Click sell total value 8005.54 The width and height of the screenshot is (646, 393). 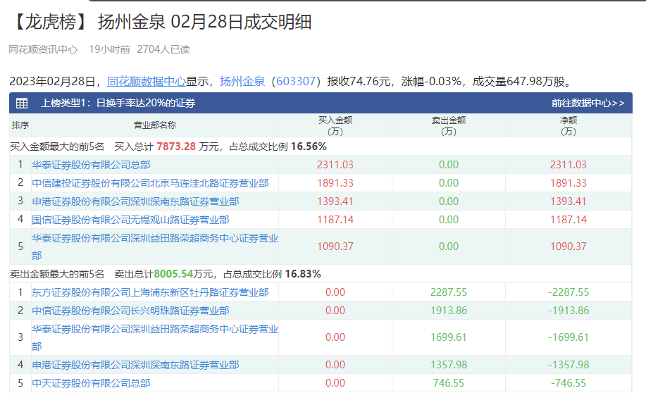point(173,274)
